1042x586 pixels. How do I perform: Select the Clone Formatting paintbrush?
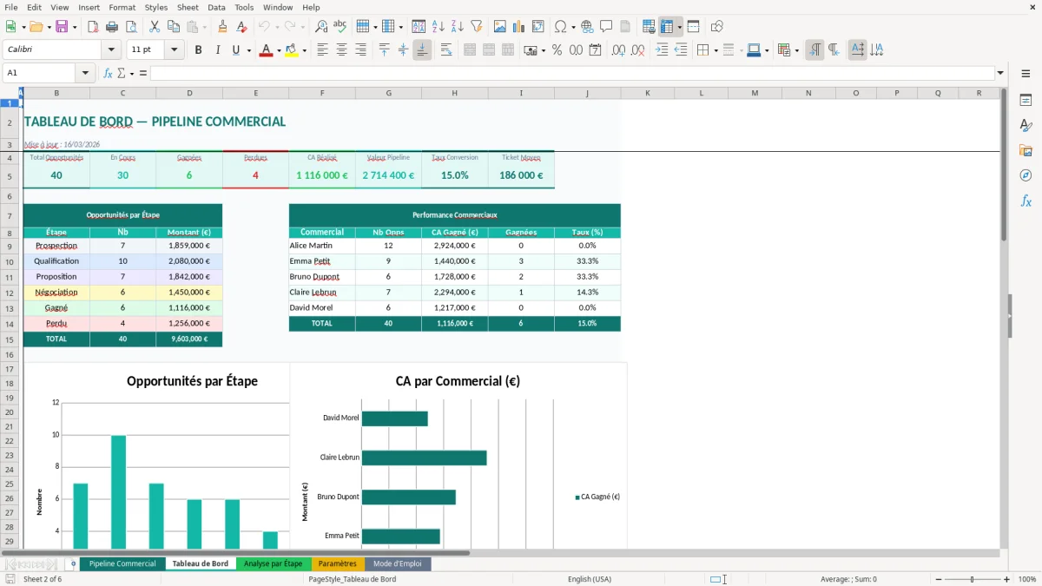222,27
